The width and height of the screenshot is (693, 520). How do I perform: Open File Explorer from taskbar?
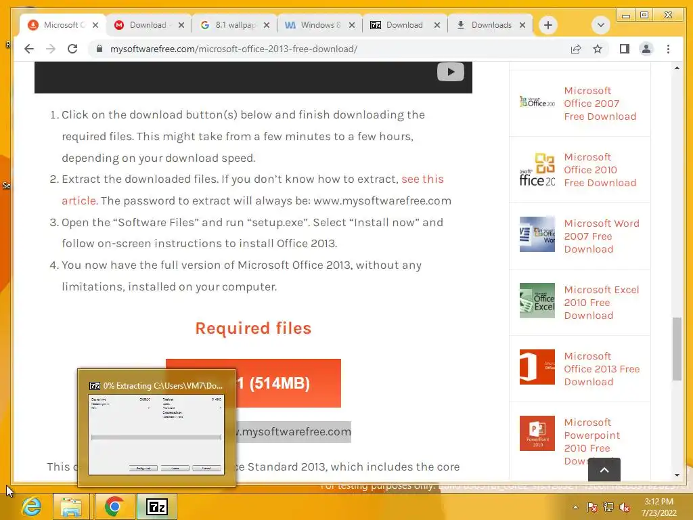tap(70, 506)
